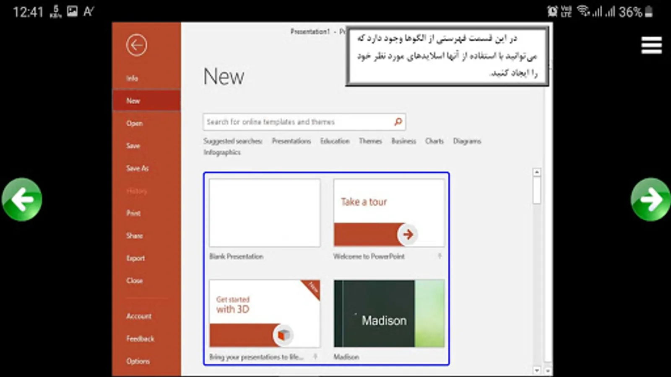Click the Education suggested search
671x377 pixels.
click(335, 141)
